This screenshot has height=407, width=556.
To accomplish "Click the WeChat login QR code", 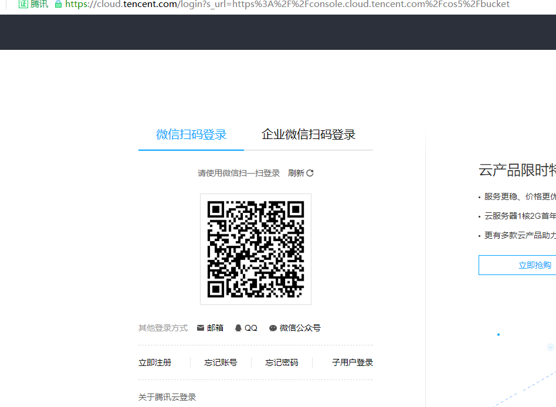I will coord(256,249).
